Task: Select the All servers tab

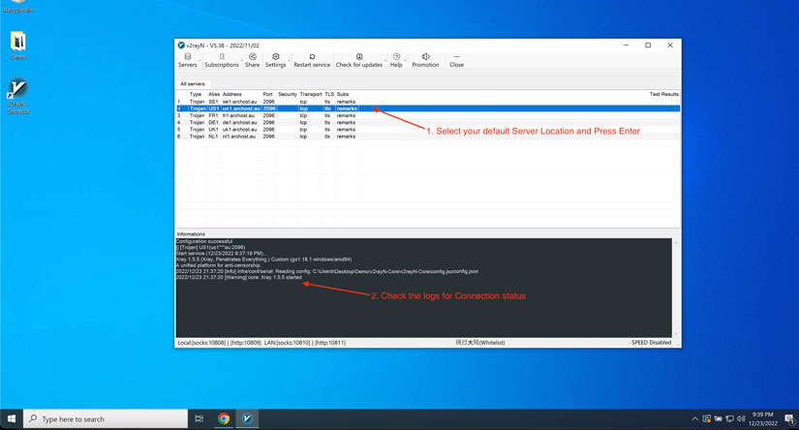Action: [x=193, y=84]
